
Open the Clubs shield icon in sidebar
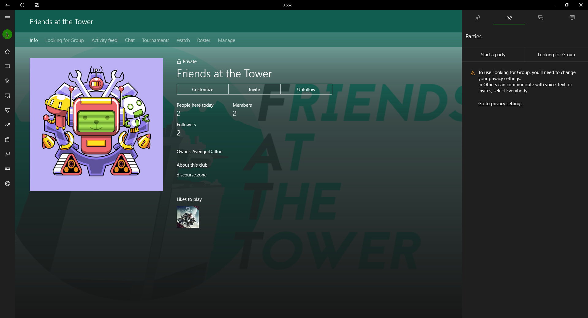[7, 110]
